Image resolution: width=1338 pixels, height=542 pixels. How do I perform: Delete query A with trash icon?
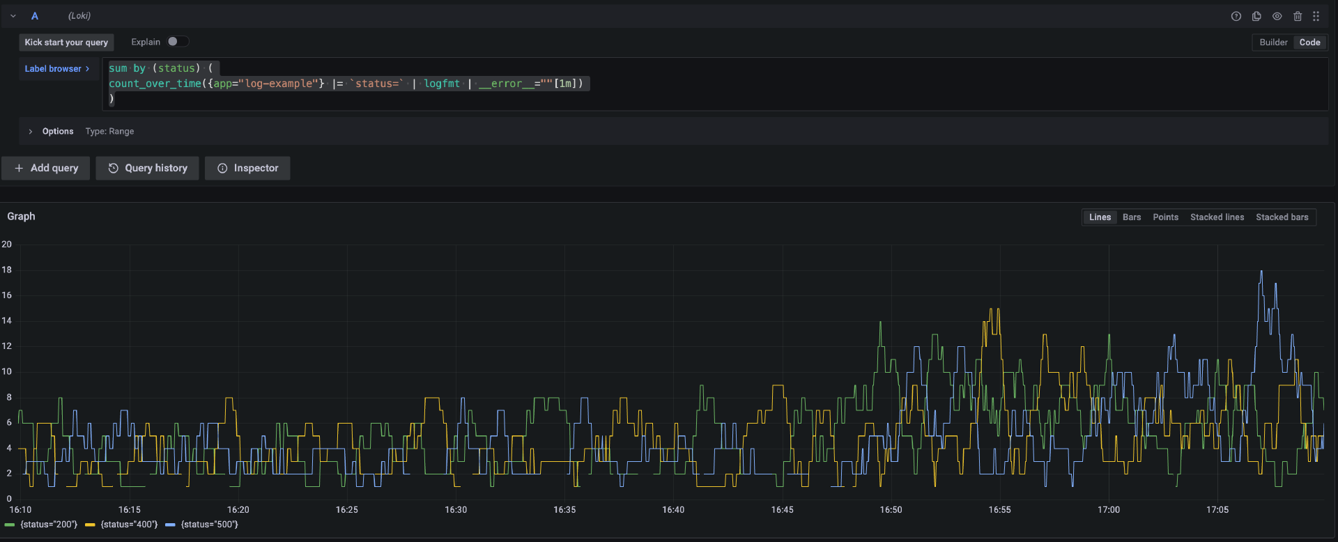pyautogui.click(x=1298, y=16)
